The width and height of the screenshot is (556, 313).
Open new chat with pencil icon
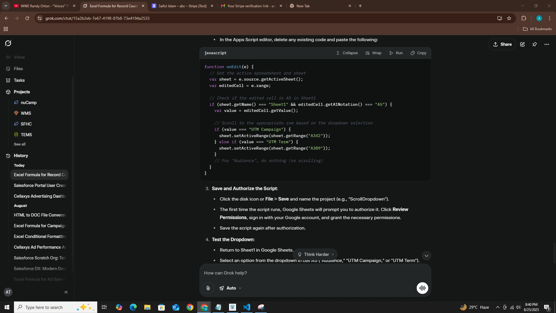(522, 44)
